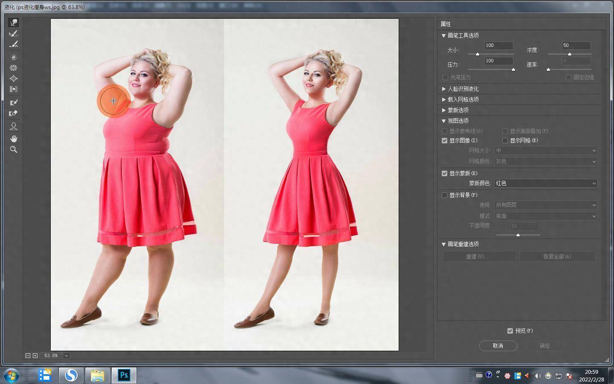Viewport: 614px width, 384px height.
Task: Select the Freeze Mask tool
Action: [14, 102]
